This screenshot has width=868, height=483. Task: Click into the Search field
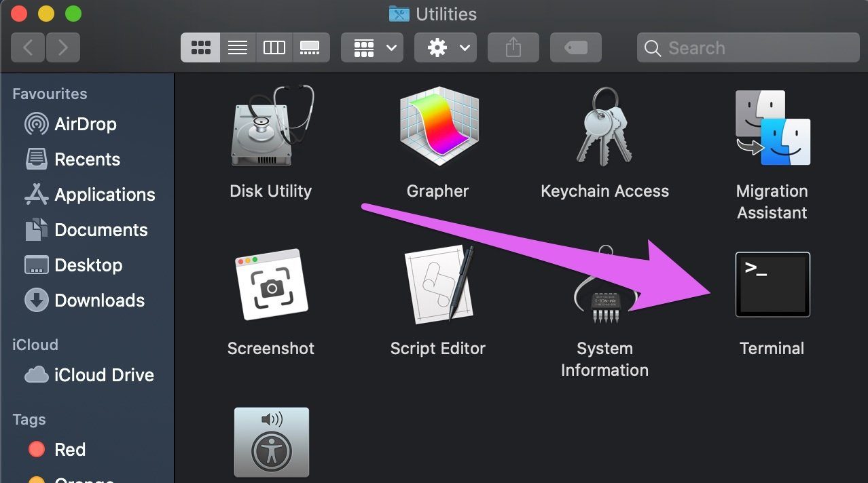[x=748, y=47]
